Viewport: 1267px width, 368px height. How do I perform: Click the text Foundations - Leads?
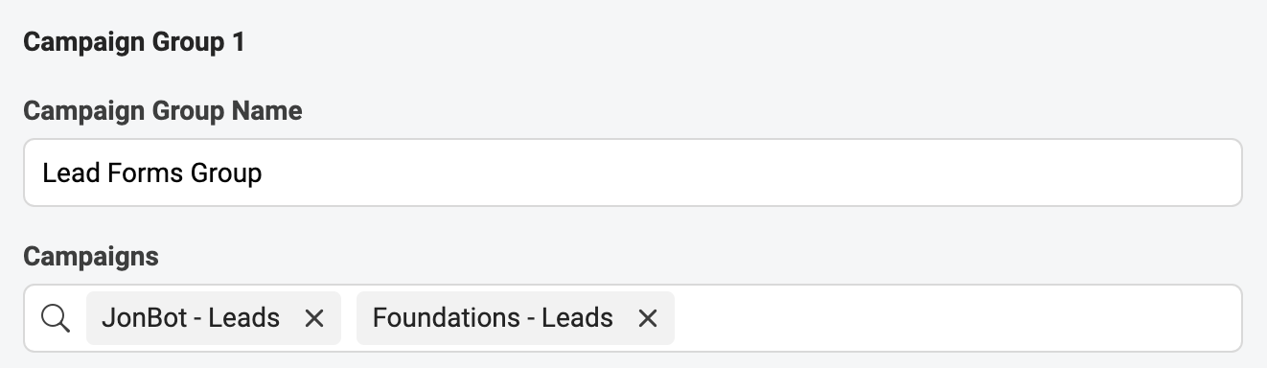pyautogui.click(x=493, y=317)
